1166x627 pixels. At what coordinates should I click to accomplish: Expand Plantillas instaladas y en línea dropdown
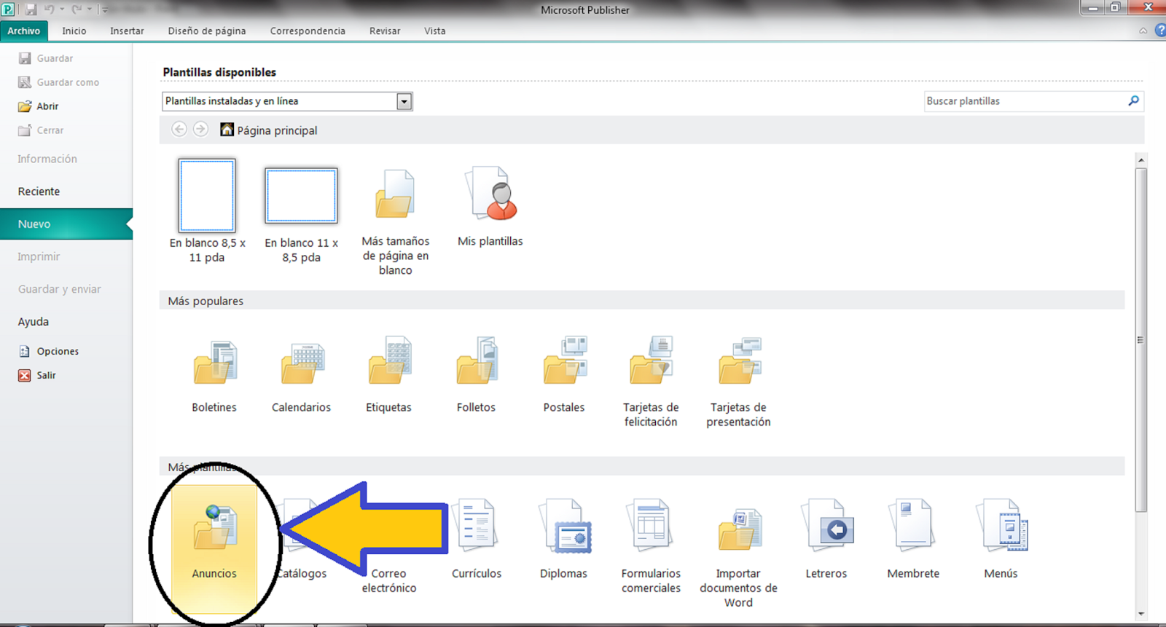(404, 101)
